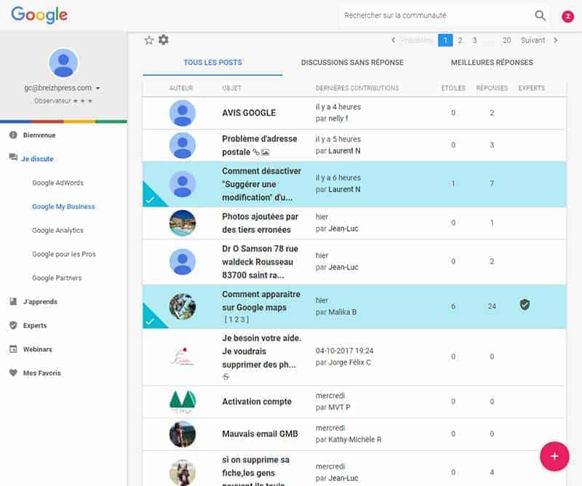This screenshot has height=486, width=582.
Task: Select Google Analytics forum
Action: pos(58,230)
